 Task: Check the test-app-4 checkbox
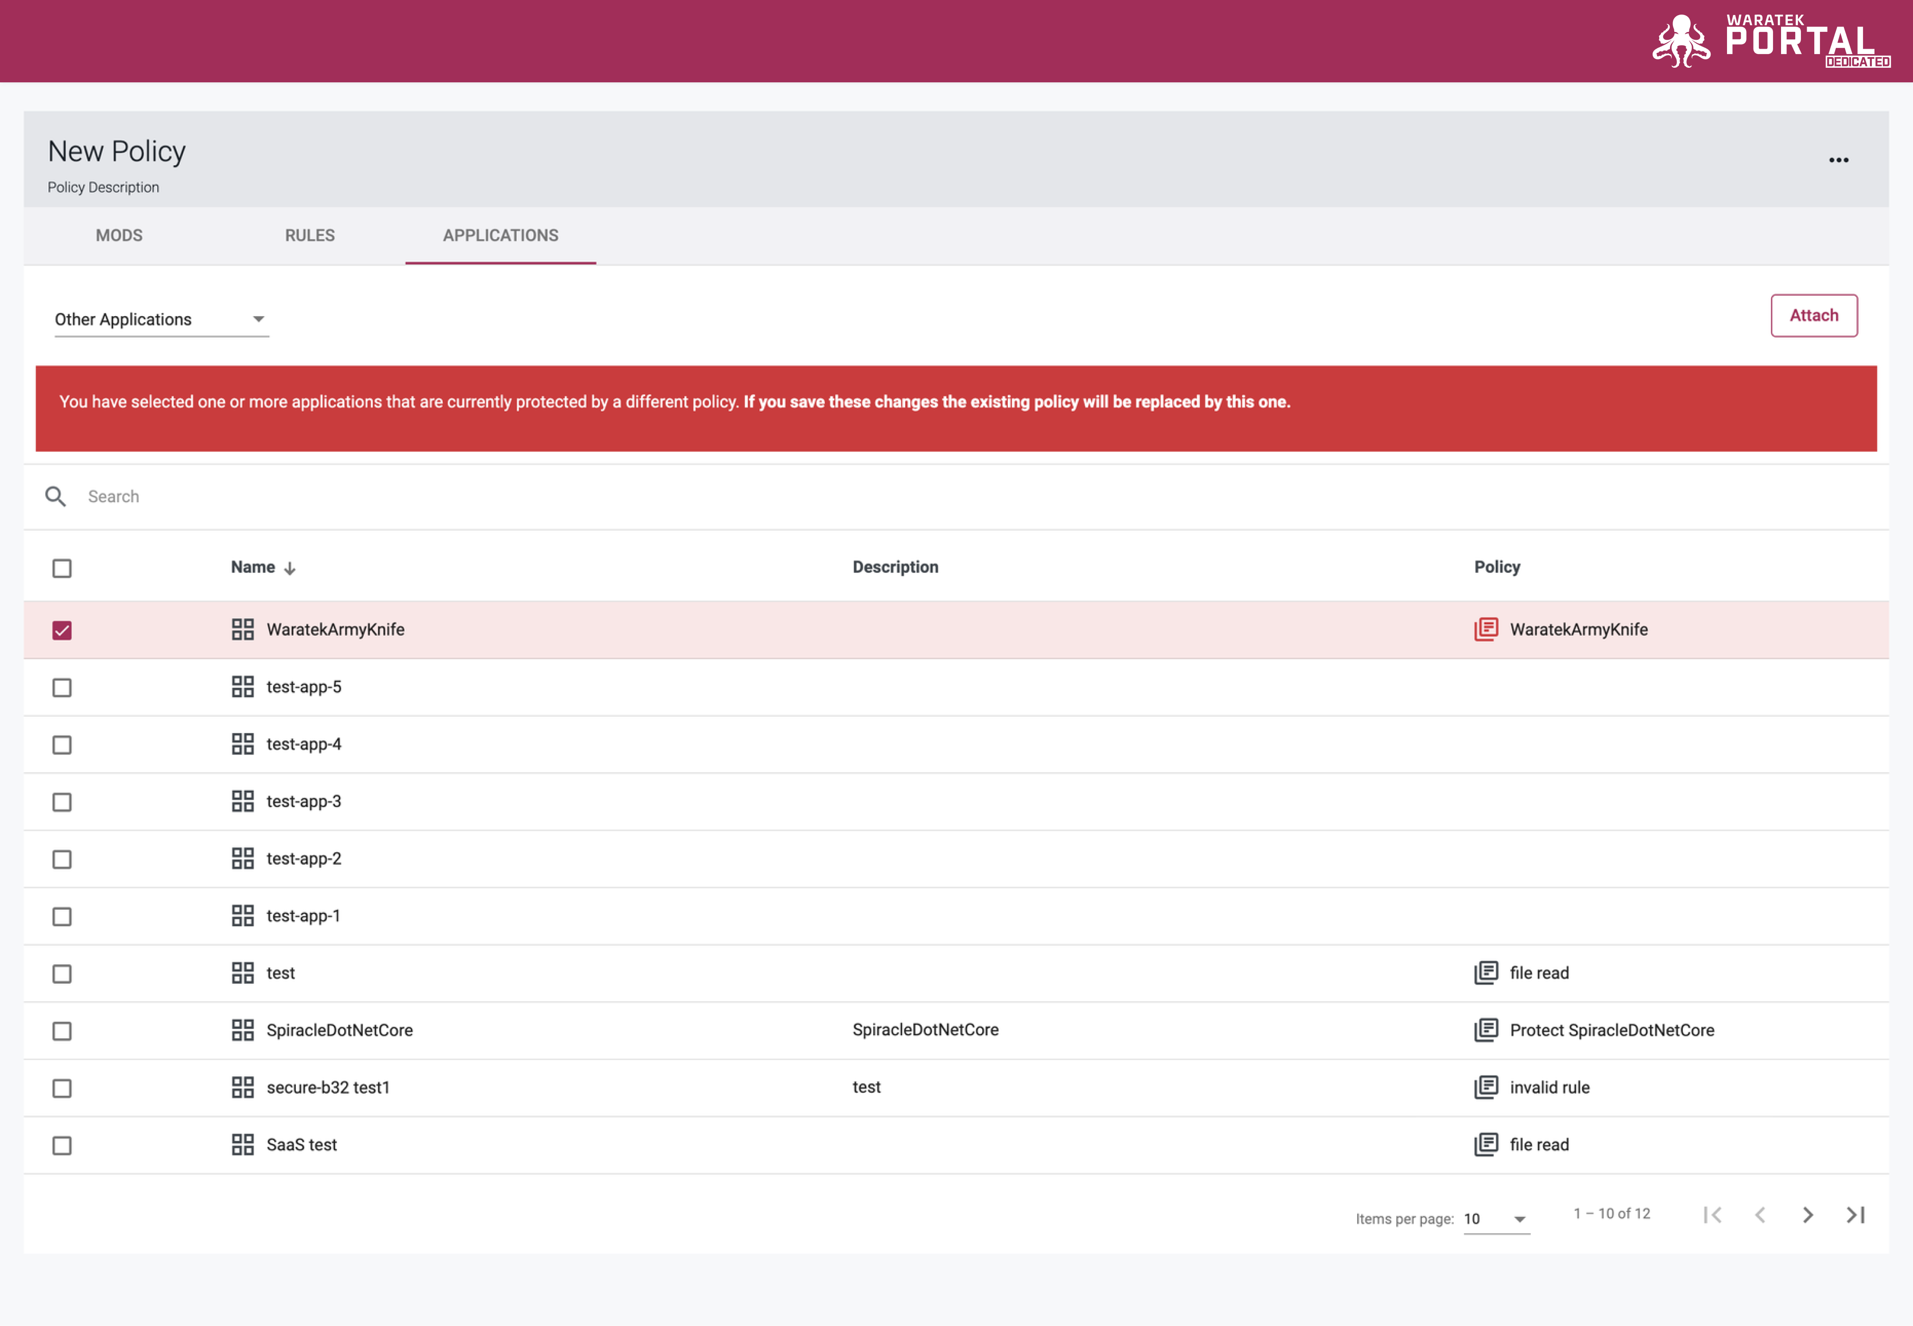coord(62,745)
